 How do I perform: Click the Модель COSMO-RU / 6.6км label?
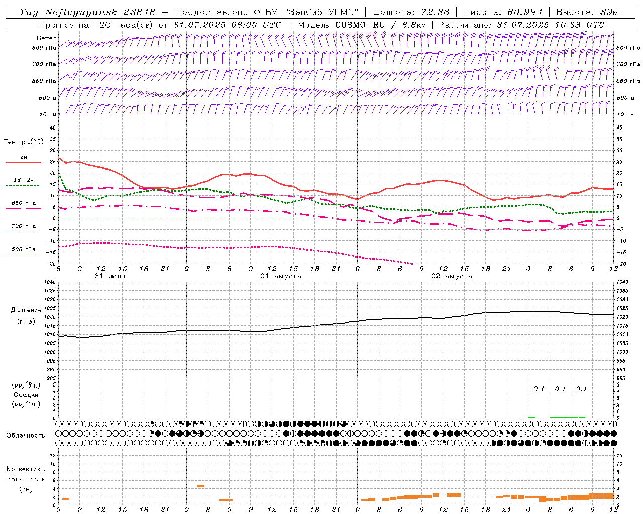coord(362,25)
